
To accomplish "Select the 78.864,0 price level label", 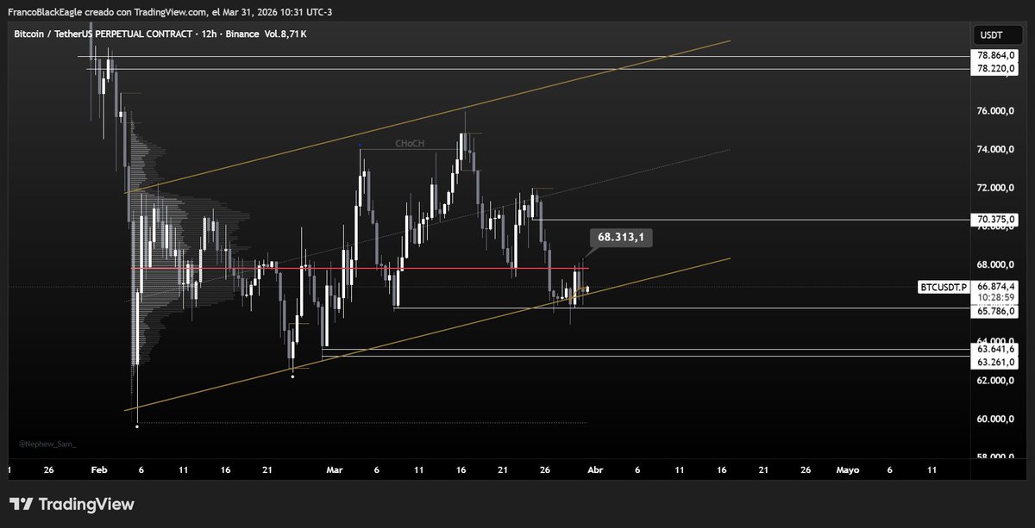I will click(995, 56).
